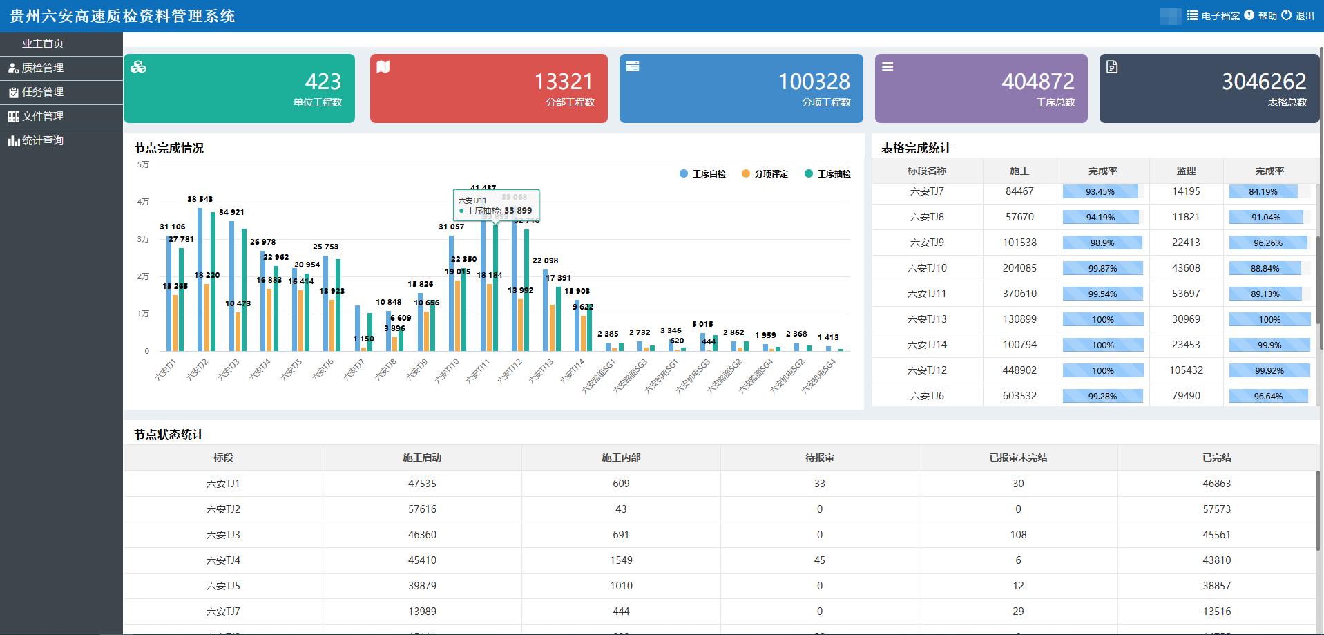This screenshot has width=1324, height=635.
Task: Click the power icon to log out
Action: (x=1286, y=15)
